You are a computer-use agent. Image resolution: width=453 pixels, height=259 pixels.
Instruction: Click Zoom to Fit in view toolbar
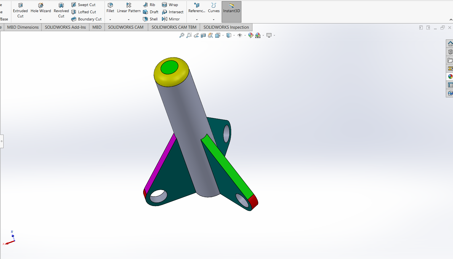point(182,35)
